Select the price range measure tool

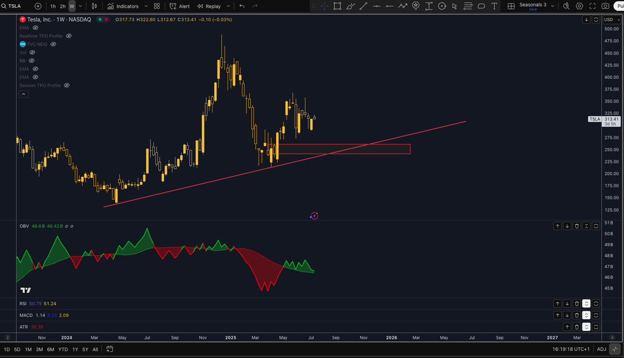coord(429,6)
